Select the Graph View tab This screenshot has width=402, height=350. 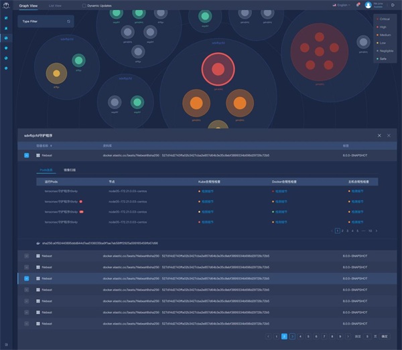[x=28, y=5]
